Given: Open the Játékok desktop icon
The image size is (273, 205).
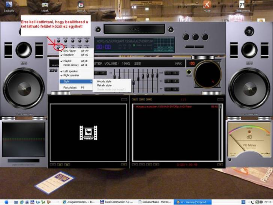Looking at the screenshot, I should pyautogui.click(x=81, y=5).
